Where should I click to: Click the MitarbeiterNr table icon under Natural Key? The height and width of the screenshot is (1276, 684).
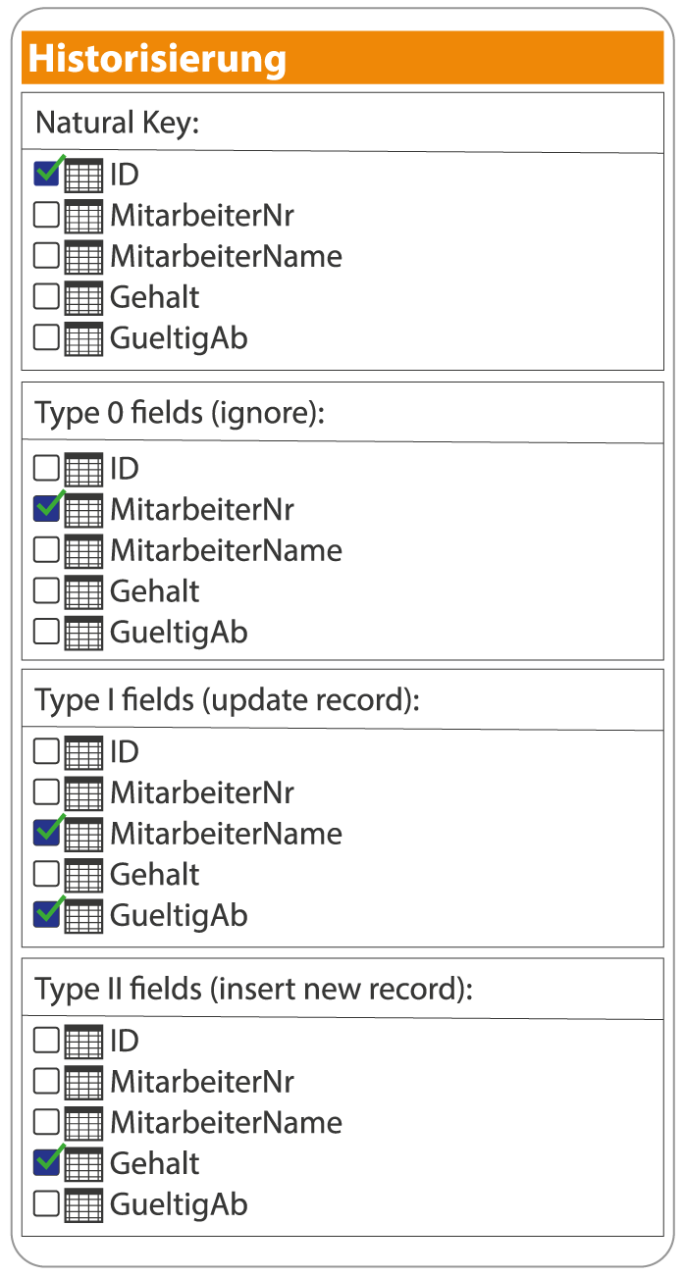[82, 215]
